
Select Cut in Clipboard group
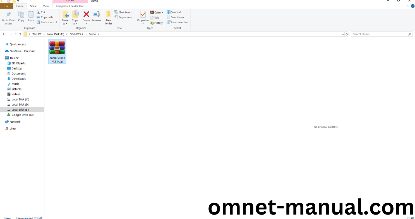(41, 12)
